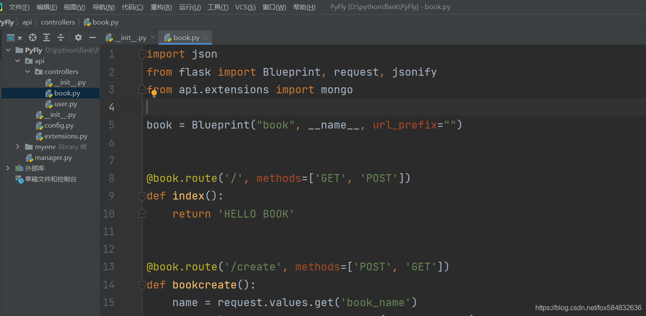
Task: Select config.py in the project tree
Action: 59,126
